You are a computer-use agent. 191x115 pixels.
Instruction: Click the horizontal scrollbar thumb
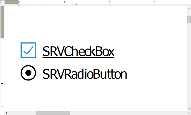coord(53,113)
